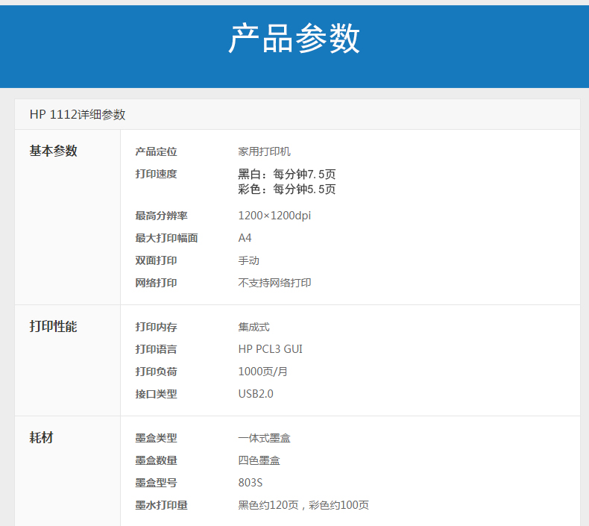Screen dimensions: 589x526
Task: Click the 黑色约120页，彩色约100页 value
Action: click(x=303, y=505)
